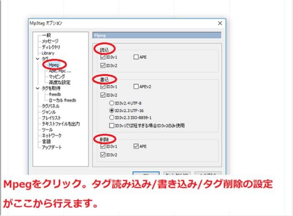Uncheck APE under 削除 section
Screen dimensions: 293x216
[136, 147]
